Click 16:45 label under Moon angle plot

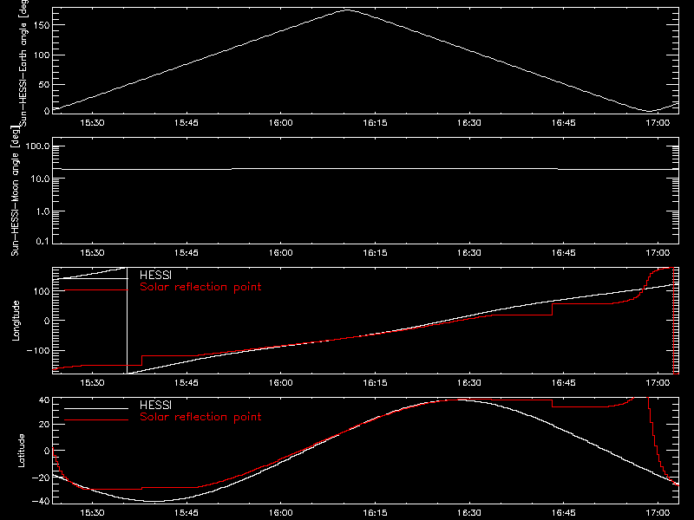pos(563,253)
